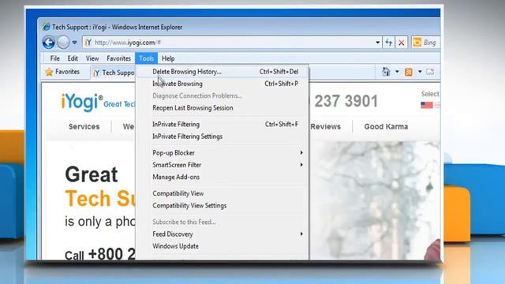Click the Reviews navigation link
The height and width of the screenshot is (284, 505).
point(326,126)
